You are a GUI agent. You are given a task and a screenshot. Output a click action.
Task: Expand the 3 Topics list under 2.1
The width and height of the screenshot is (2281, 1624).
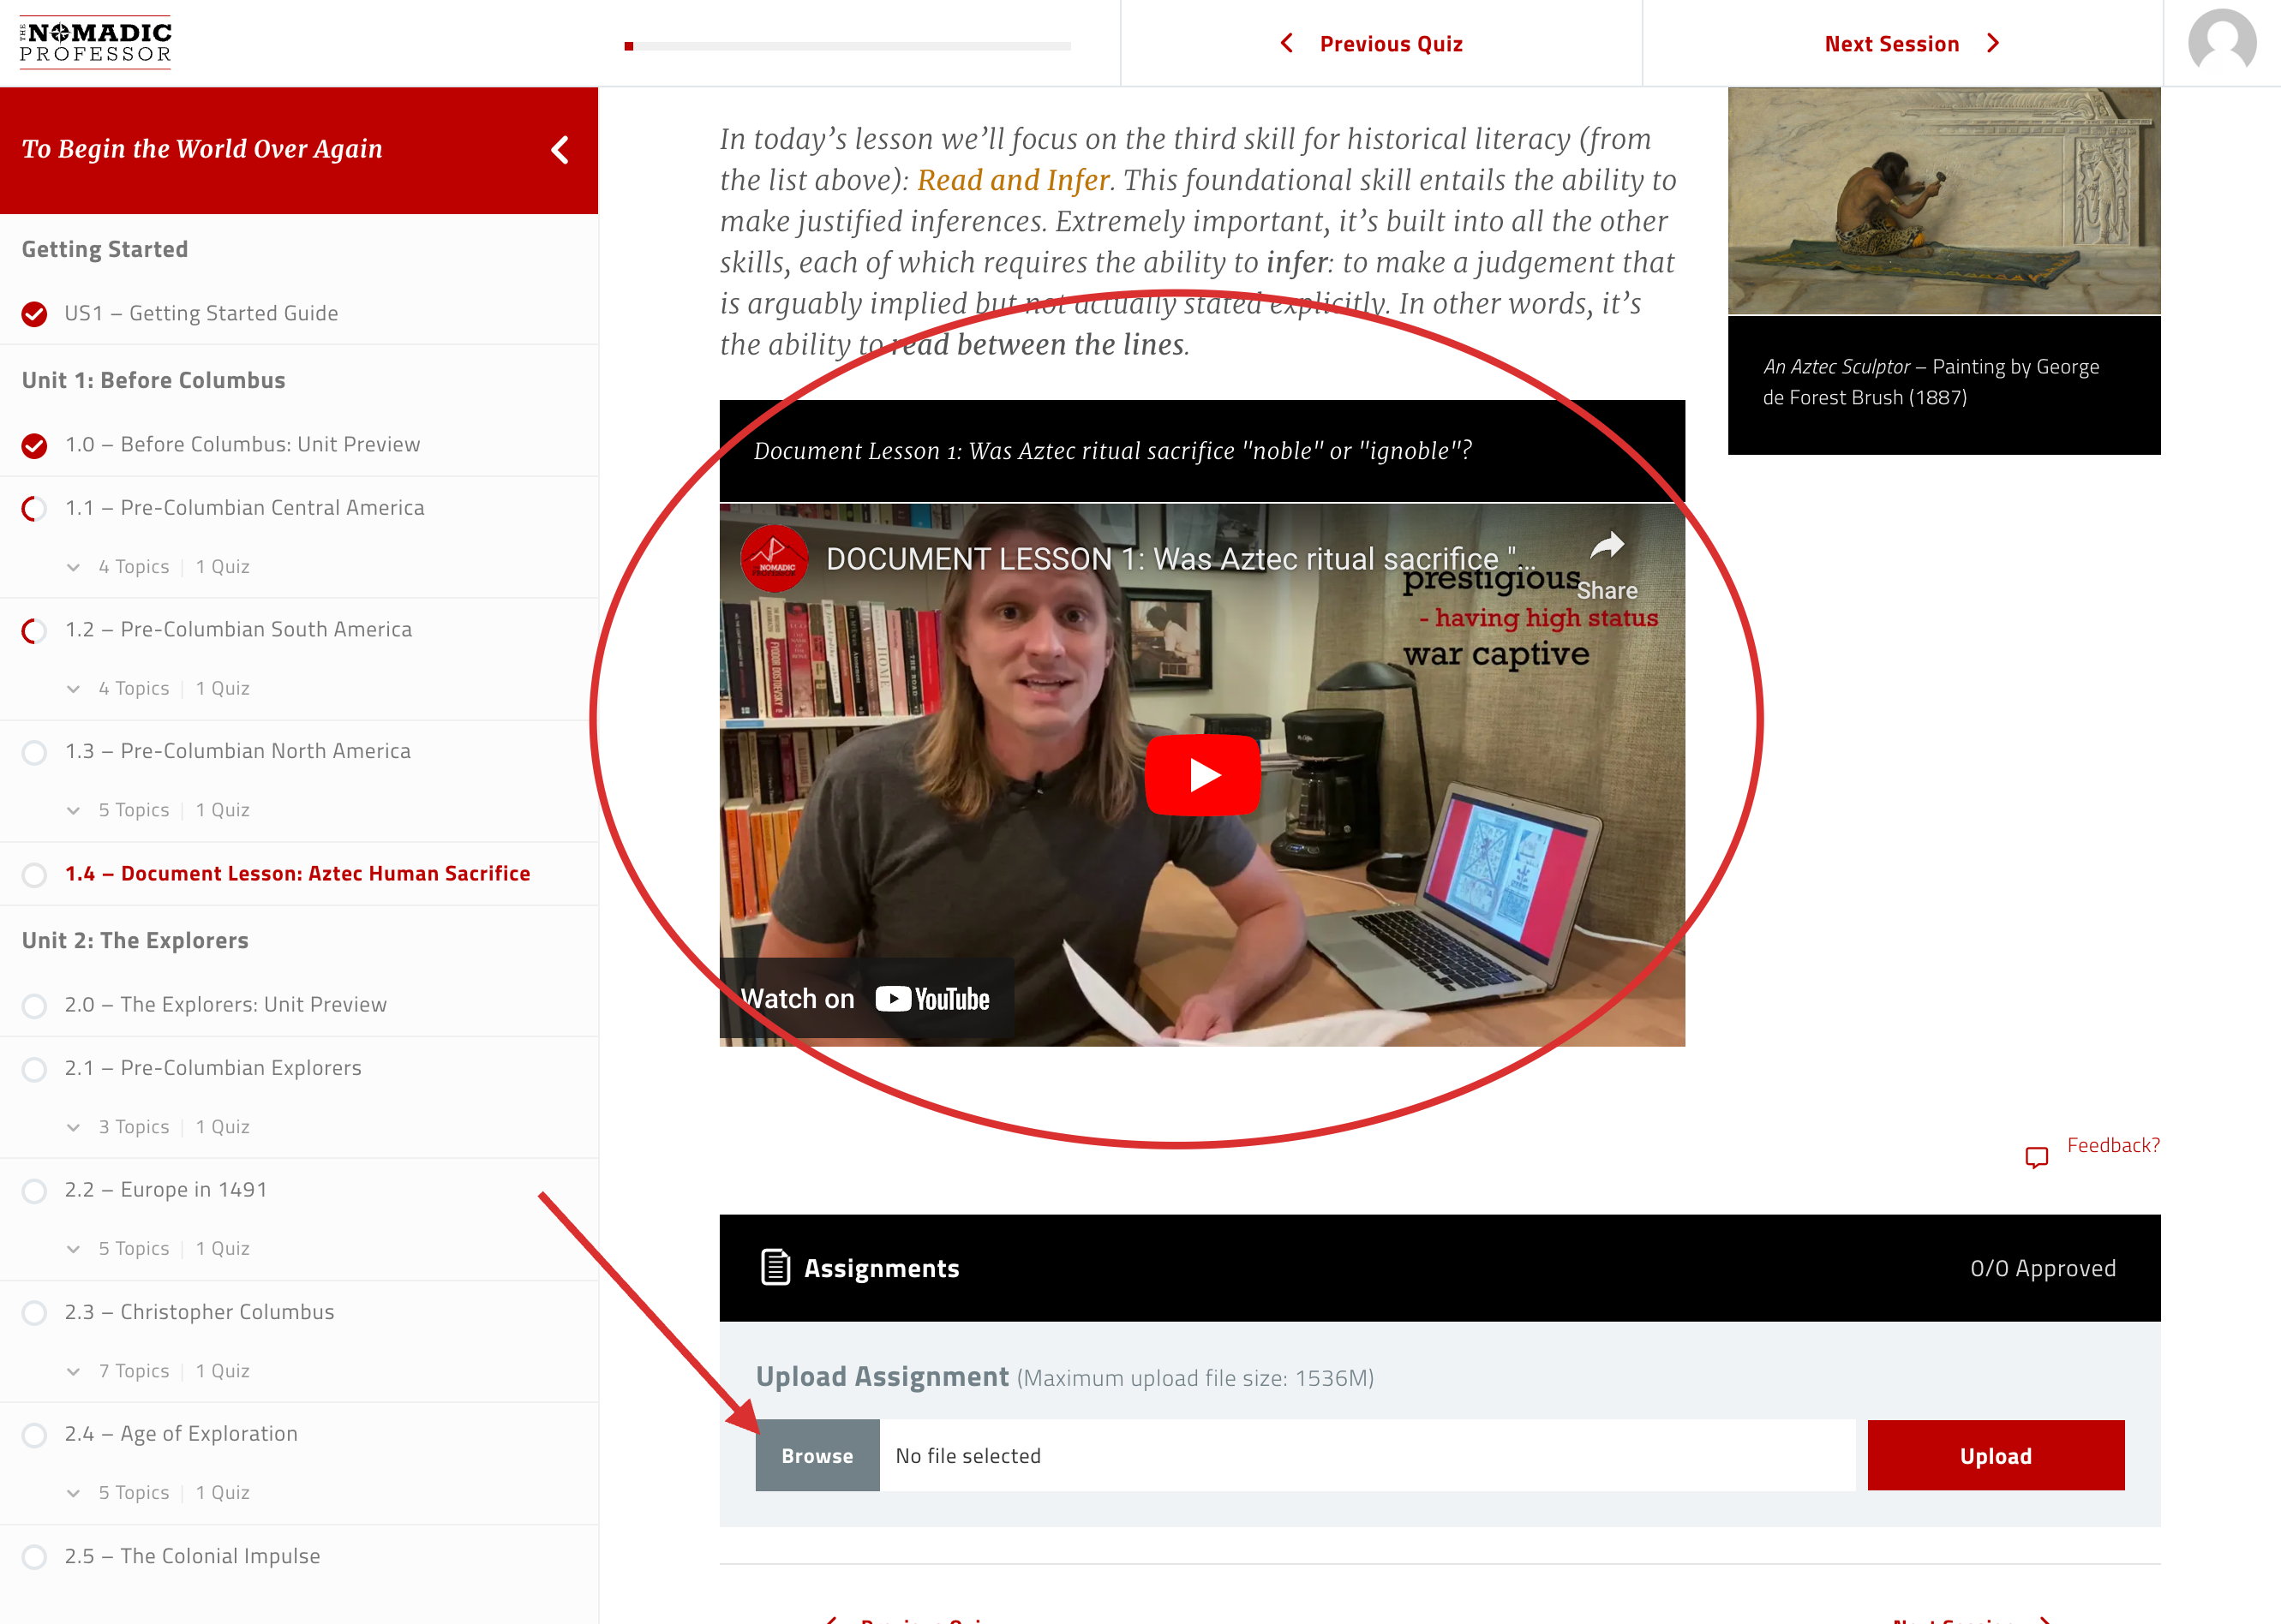click(x=73, y=1127)
